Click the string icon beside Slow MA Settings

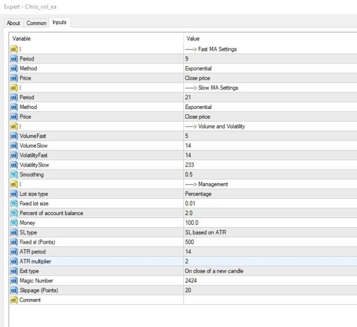point(14,88)
